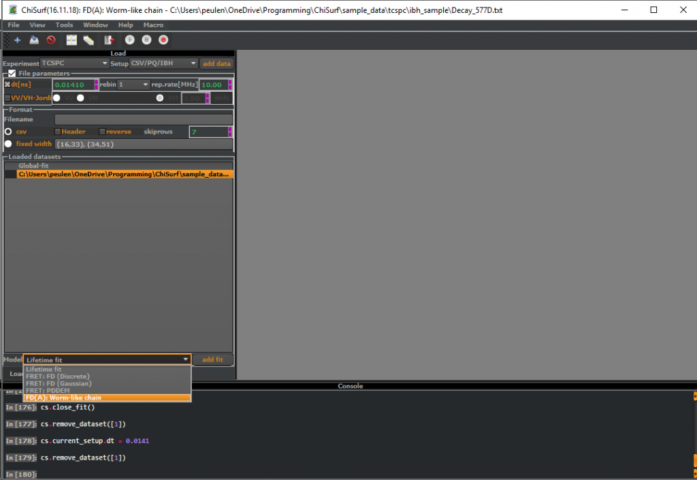Enable the Header checkbox

[58, 131]
